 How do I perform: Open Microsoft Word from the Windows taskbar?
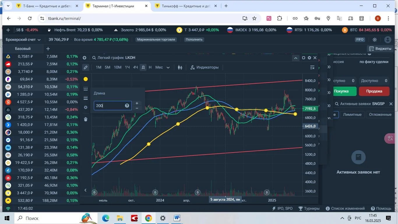pyautogui.click(x=177, y=218)
